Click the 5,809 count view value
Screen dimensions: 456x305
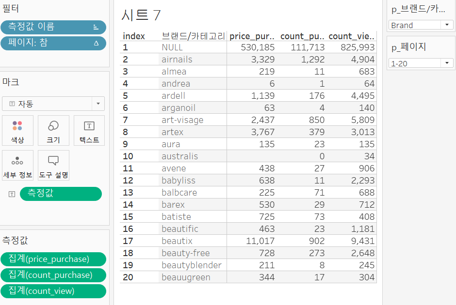point(363,120)
